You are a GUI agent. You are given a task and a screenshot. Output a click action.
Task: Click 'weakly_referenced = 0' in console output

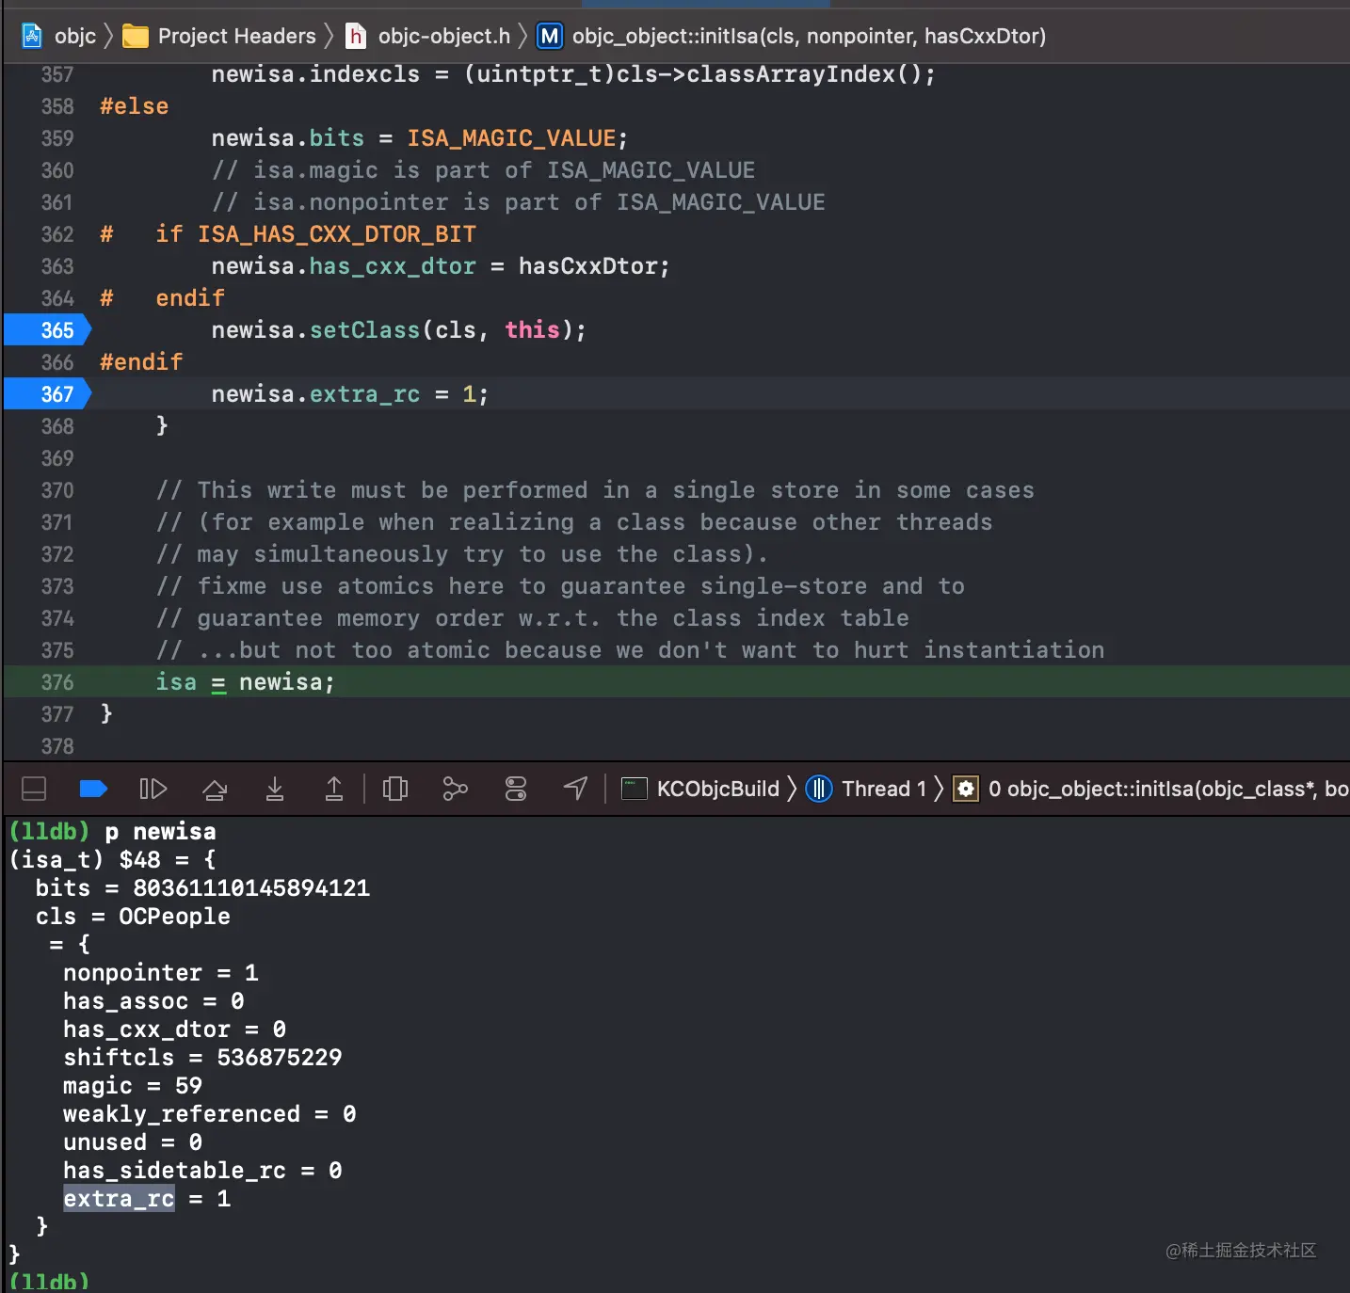pyautogui.click(x=210, y=1114)
